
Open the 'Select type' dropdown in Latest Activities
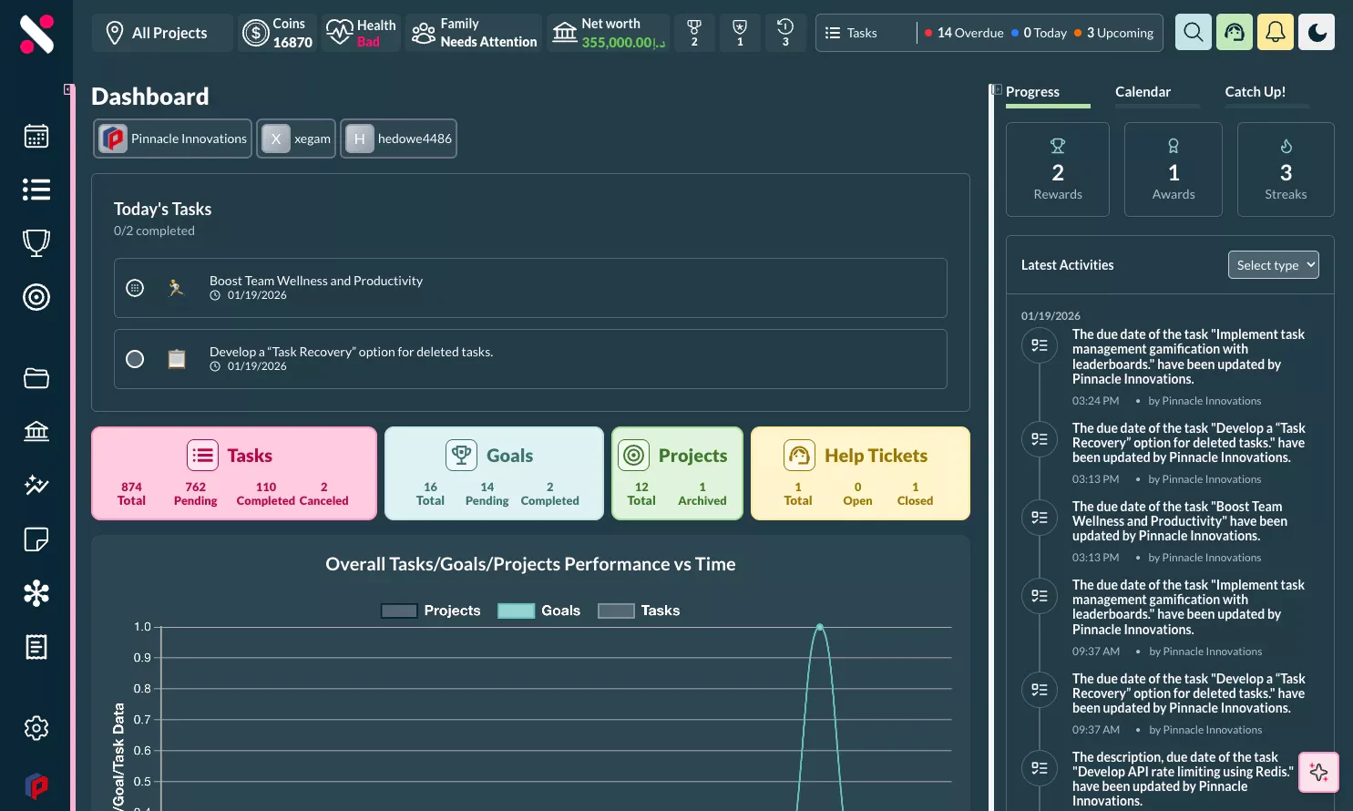1273,264
